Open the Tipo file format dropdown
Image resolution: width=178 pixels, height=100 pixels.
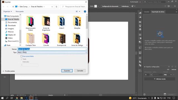86,52
